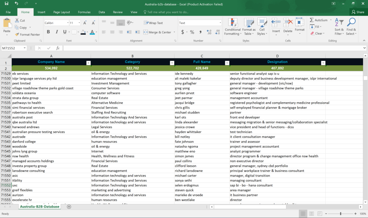Apply accounting dollar number format
This screenshot has width=368, height=218.
[x=183, y=32]
